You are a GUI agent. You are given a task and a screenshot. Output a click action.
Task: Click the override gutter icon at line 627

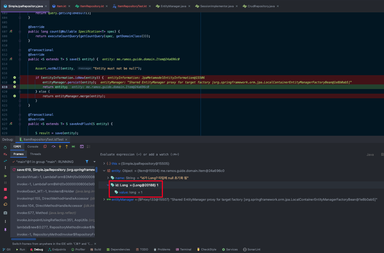(11, 124)
